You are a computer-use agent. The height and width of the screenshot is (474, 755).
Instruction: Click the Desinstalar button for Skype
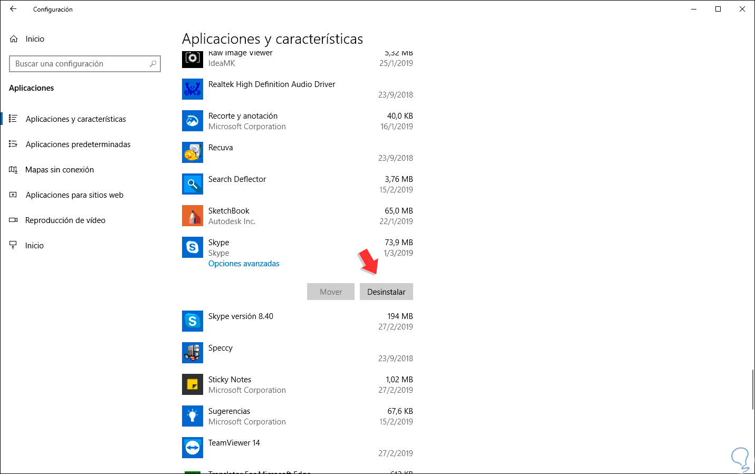pyautogui.click(x=386, y=292)
